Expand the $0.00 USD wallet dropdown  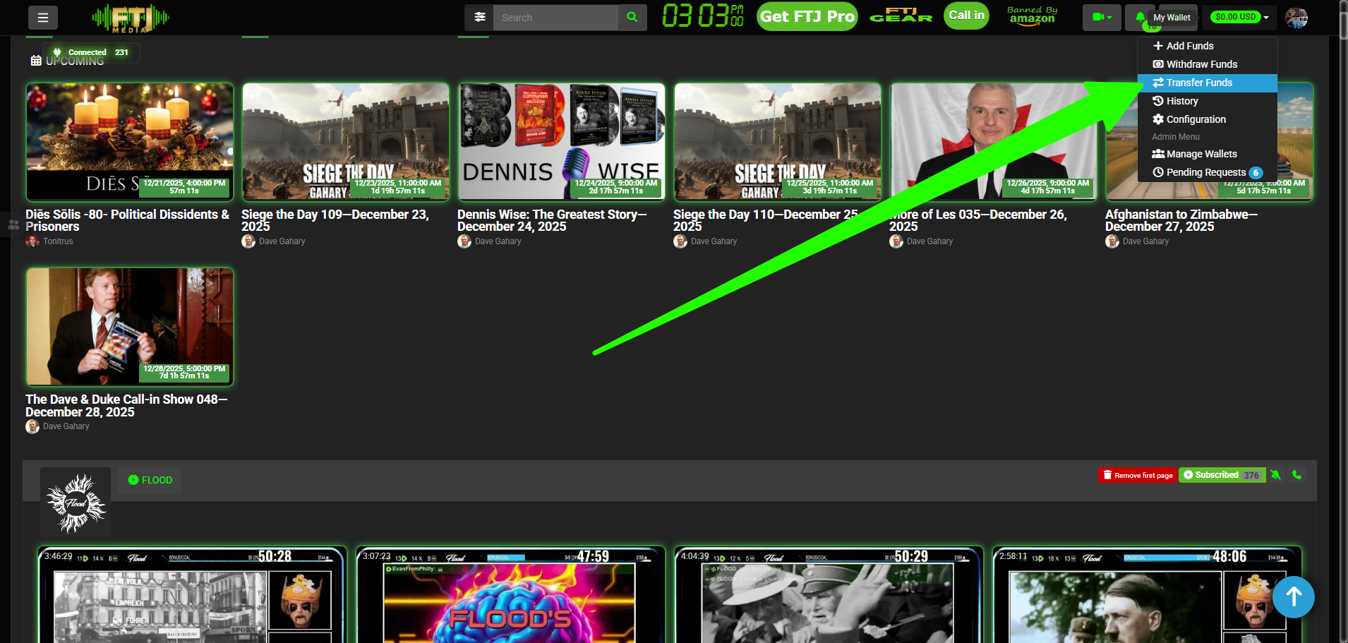tap(1241, 17)
